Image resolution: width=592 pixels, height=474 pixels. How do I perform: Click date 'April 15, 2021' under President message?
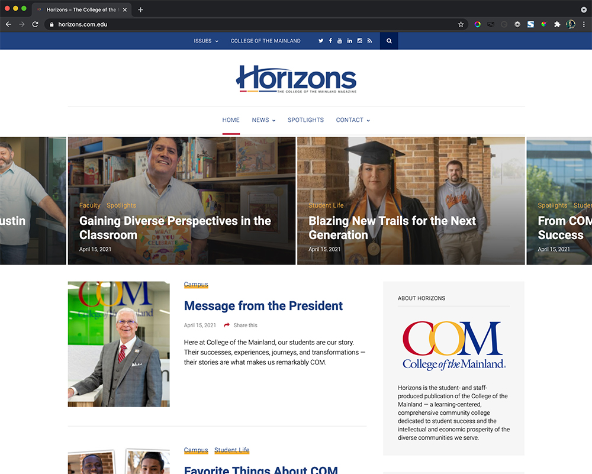[x=200, y=325]
